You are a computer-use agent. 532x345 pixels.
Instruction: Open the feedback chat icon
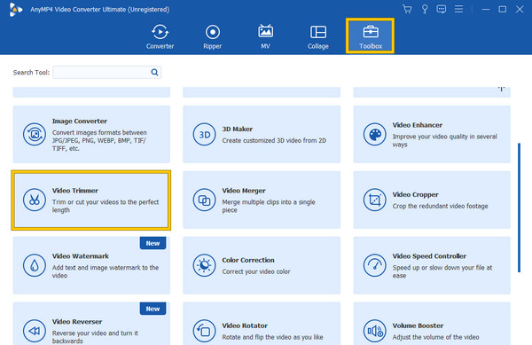441,9
